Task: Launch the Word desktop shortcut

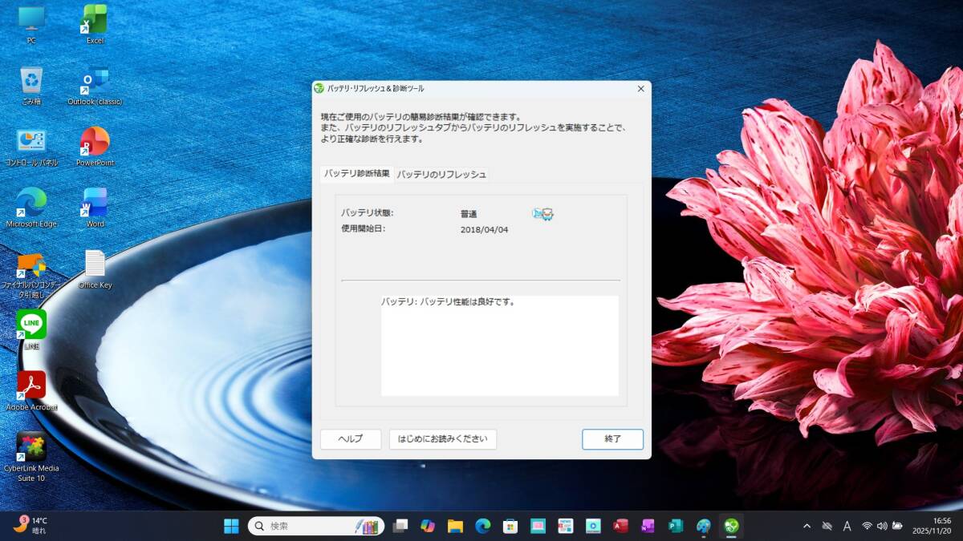Action: tap(95, 208)
